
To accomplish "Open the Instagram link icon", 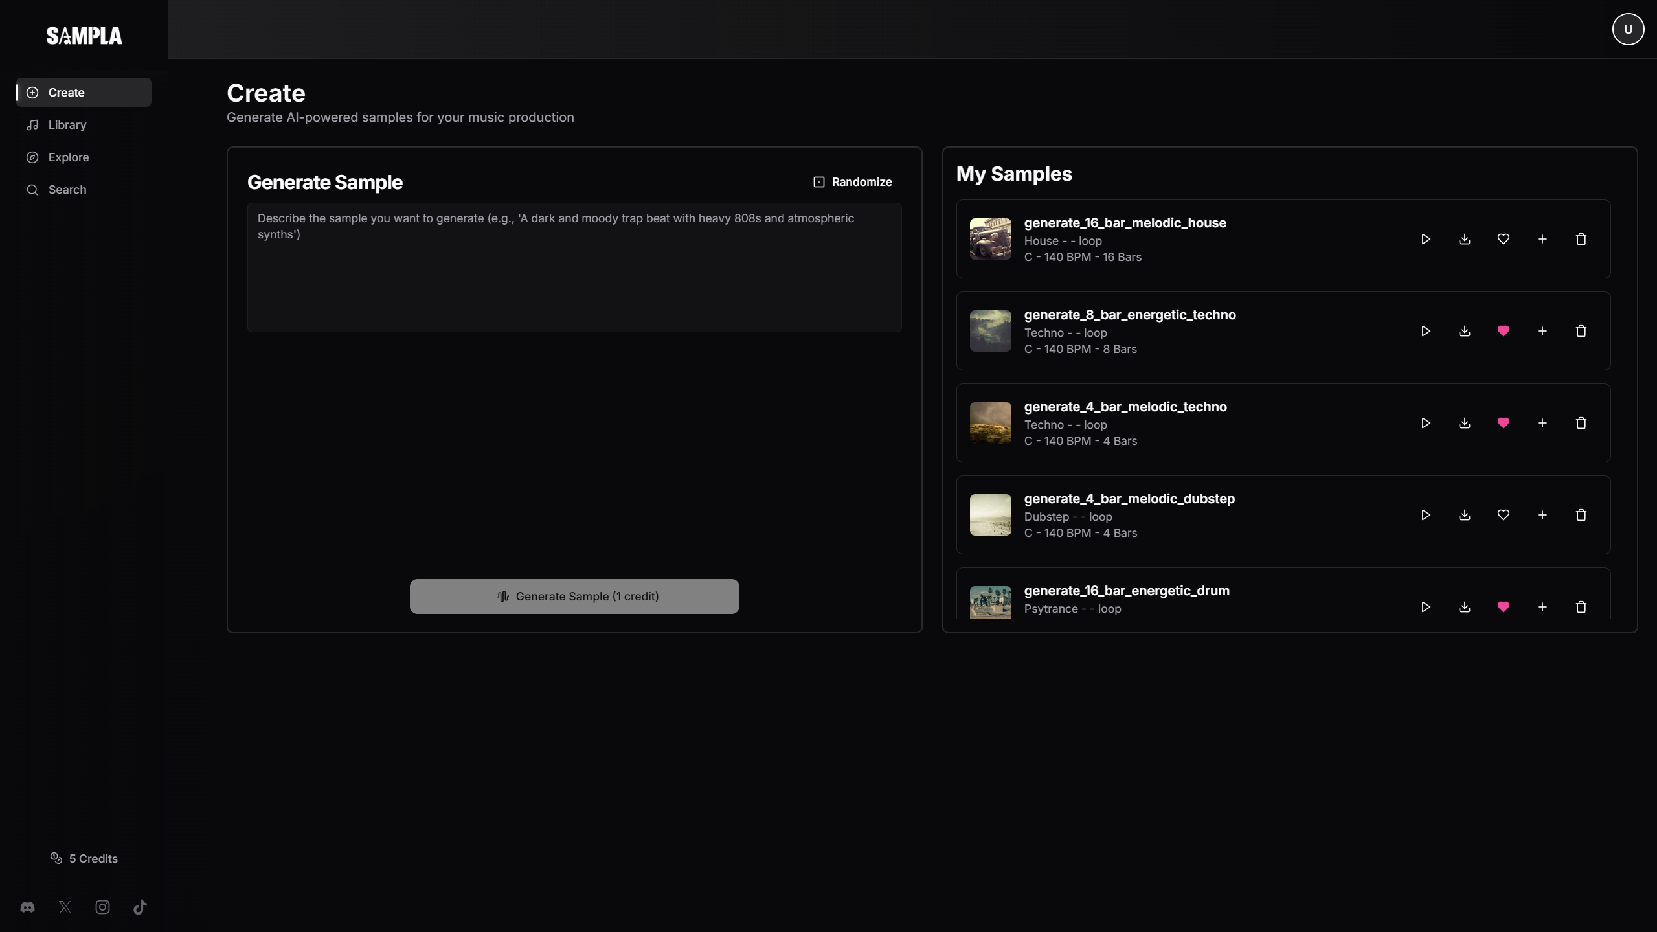I will coord(102,907).
